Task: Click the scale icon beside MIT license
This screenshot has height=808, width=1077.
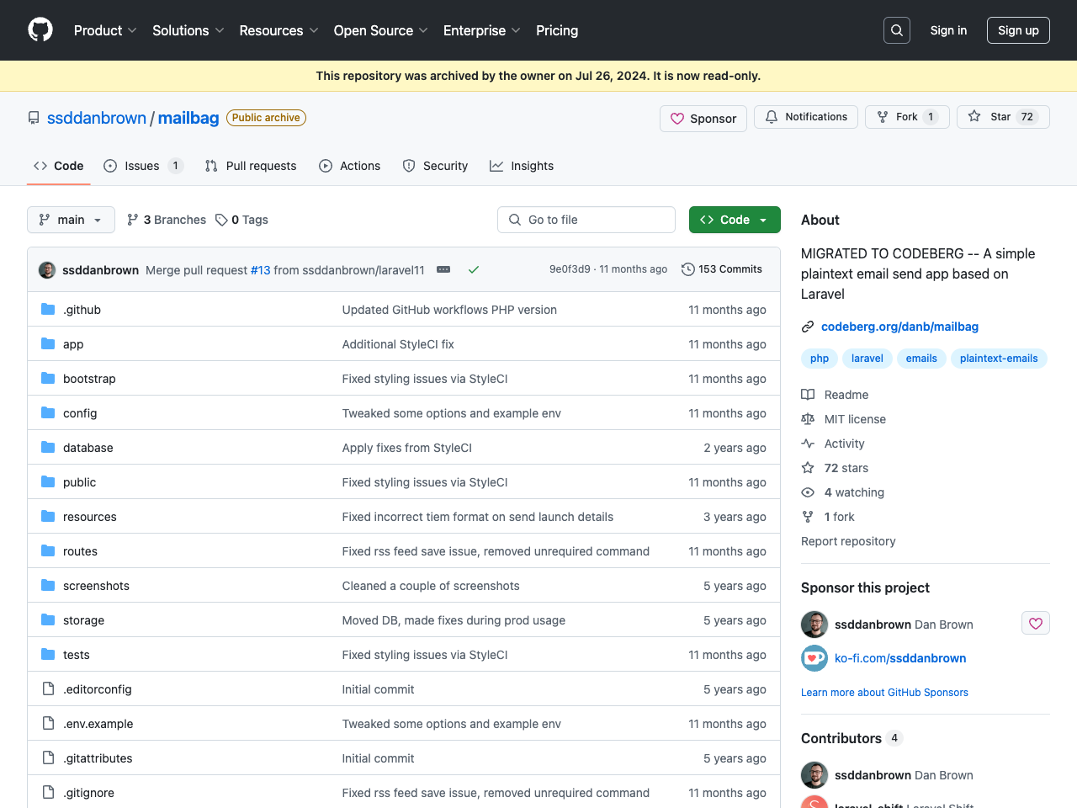Action: pyautogui.click(x=808, y=419)
